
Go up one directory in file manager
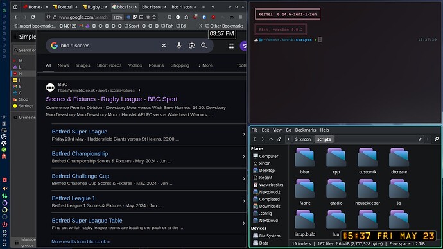click(x=271, y=139)
